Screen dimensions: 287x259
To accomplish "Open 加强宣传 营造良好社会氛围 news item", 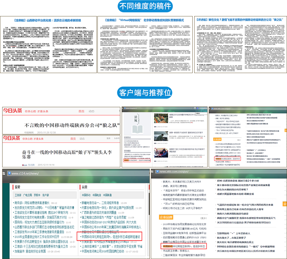I will (x=30, y=251).
